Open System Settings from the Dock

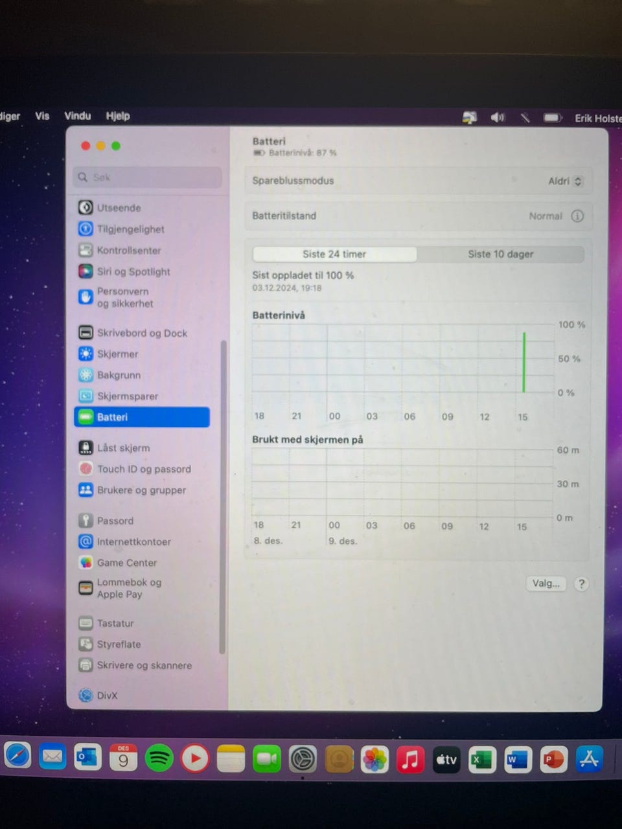click(x=303, y=758)
